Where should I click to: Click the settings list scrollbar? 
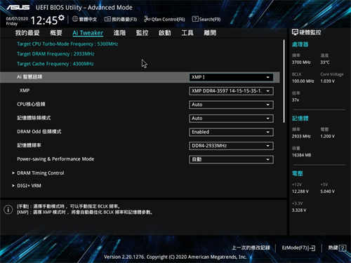[x=284, y=81]
